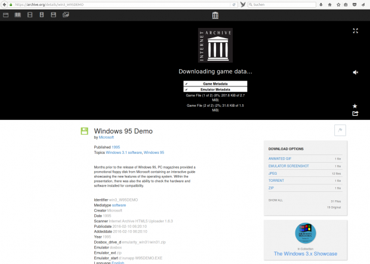This screenshot has height=264, width=370.
Task: Click SHOW ALL download files
Action: [x=275, y=200]
